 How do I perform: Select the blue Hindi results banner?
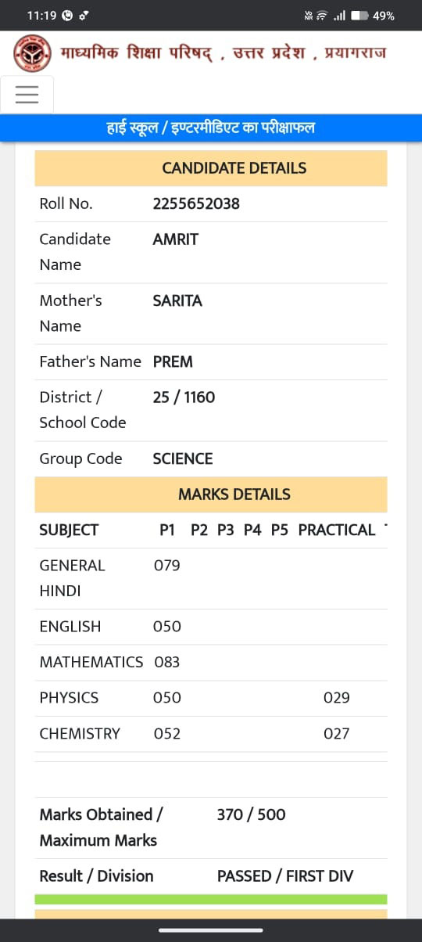click(211, 128)
